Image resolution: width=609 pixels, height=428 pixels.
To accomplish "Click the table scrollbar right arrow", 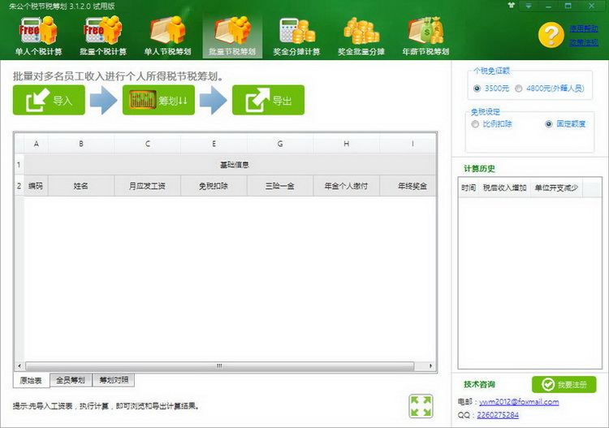I will [430, 365].
